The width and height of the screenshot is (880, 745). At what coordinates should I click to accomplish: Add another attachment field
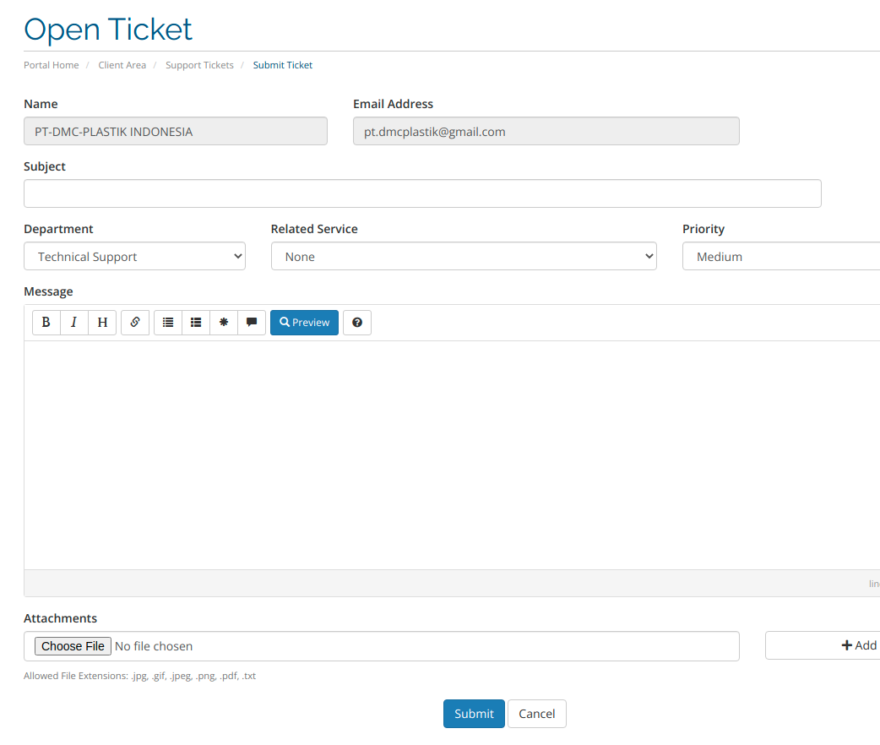point(823,645)
